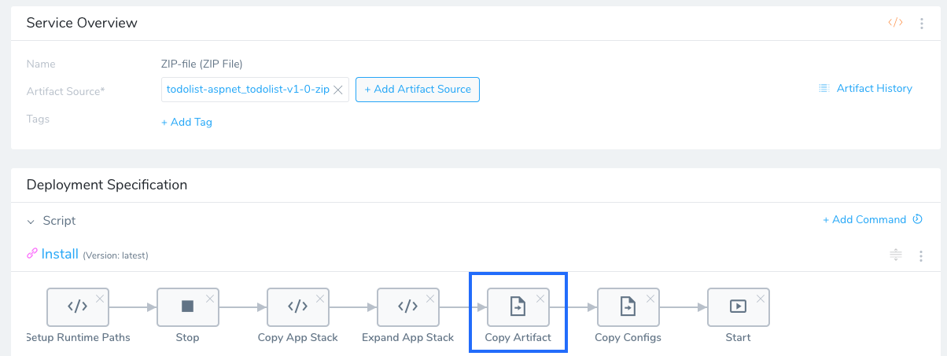The width and height of the screenshot is (947, 356).
Task: Open the Service Overview YAML code editor
Action: (x=895, y=22)
